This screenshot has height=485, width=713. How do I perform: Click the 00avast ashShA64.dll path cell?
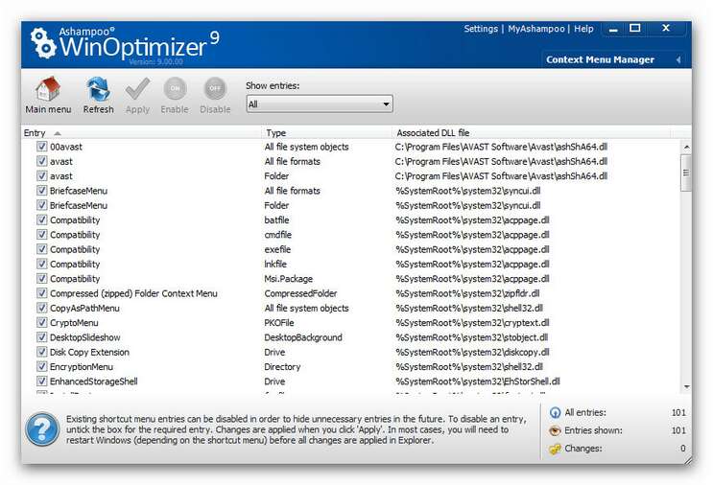501,147
